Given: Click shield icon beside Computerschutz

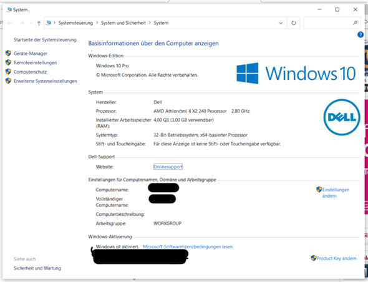Looking at the screenshot, I should 8,72.
